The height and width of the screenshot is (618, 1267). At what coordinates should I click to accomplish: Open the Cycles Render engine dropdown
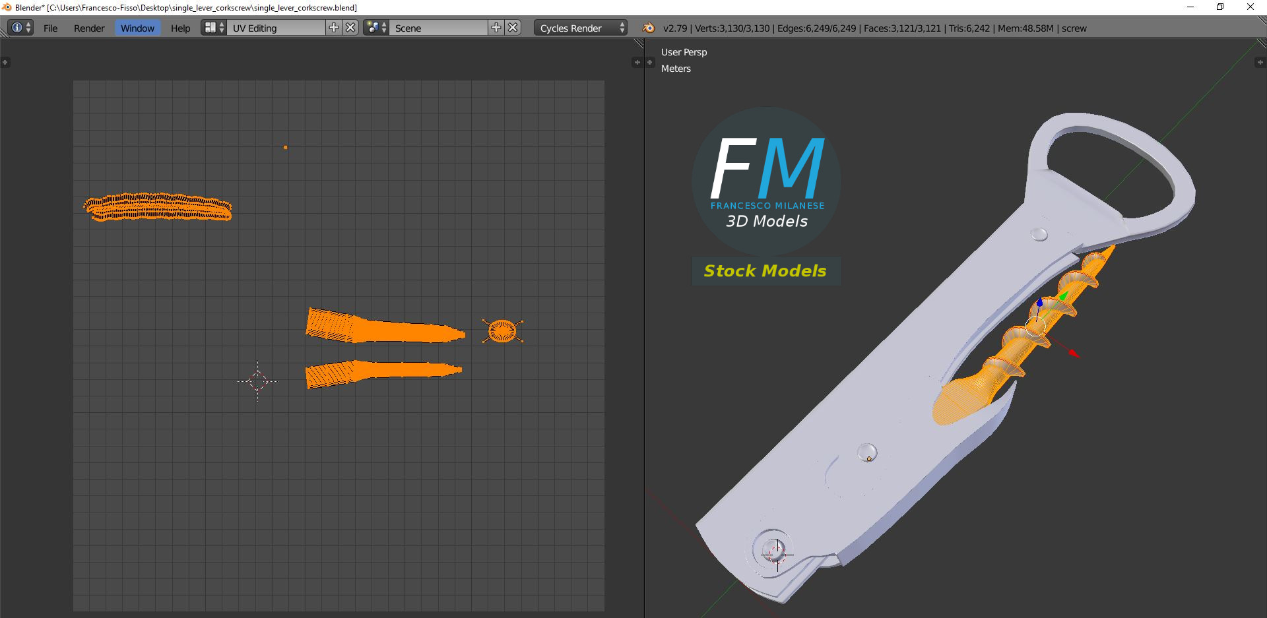click(x=581, y=28)
